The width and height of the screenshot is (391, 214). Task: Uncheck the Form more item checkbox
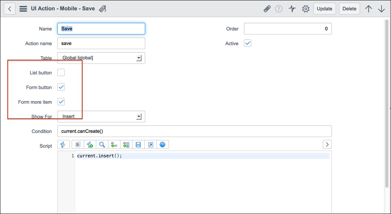61,102
